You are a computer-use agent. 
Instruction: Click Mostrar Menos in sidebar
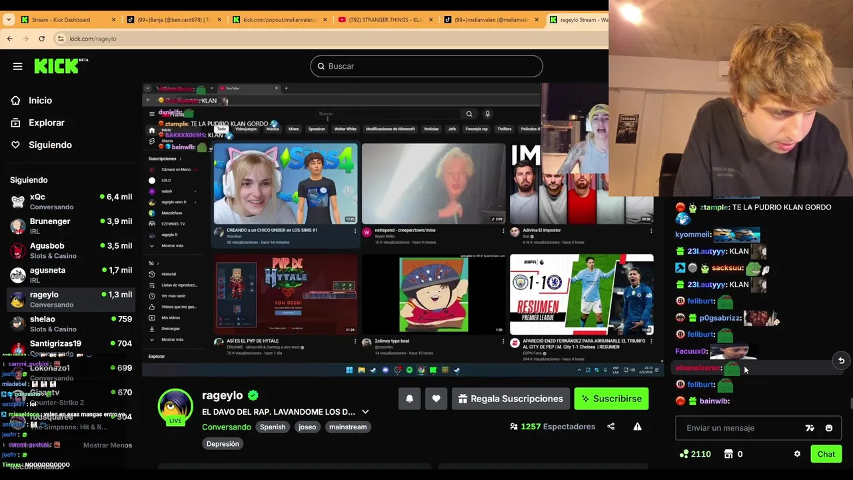(107, 445)
